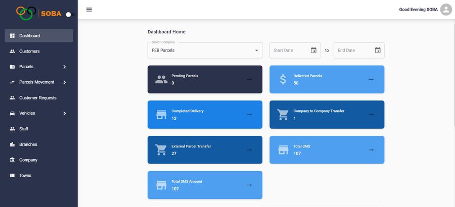This screenshot has width=455, height=207.
Task: Expand the Parcels Movement submenu chevron
Action: pos(64,82)
